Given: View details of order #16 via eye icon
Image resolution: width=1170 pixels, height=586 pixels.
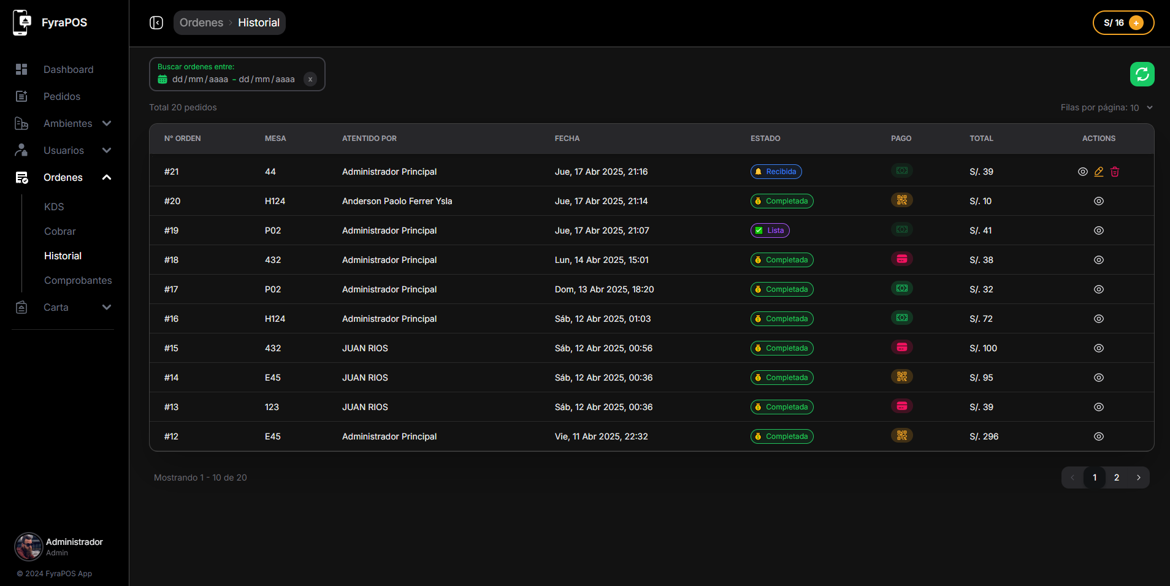Looking at the screenshot, I should 1099,319.
